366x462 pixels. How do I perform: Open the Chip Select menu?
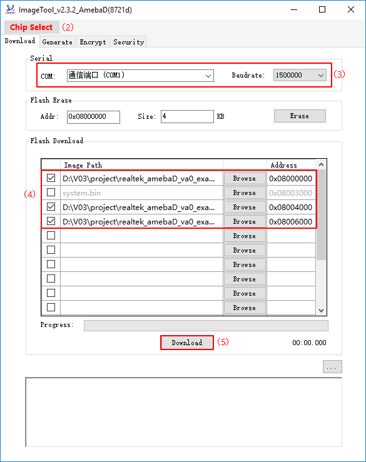pos(31,27)
